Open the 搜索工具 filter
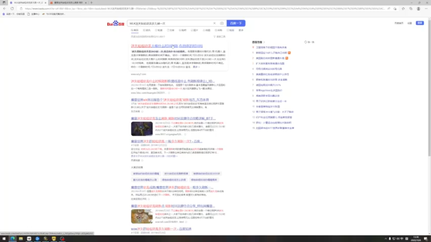Screen dimensions: 431x242 [219, 37]
